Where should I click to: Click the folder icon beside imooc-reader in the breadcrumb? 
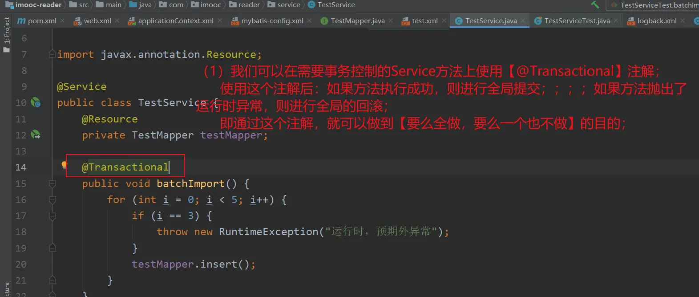coord(9,5)
